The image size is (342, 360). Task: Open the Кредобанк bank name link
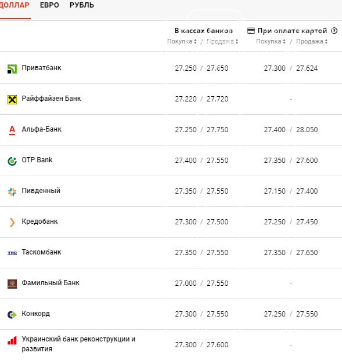(x=39, y=221)
